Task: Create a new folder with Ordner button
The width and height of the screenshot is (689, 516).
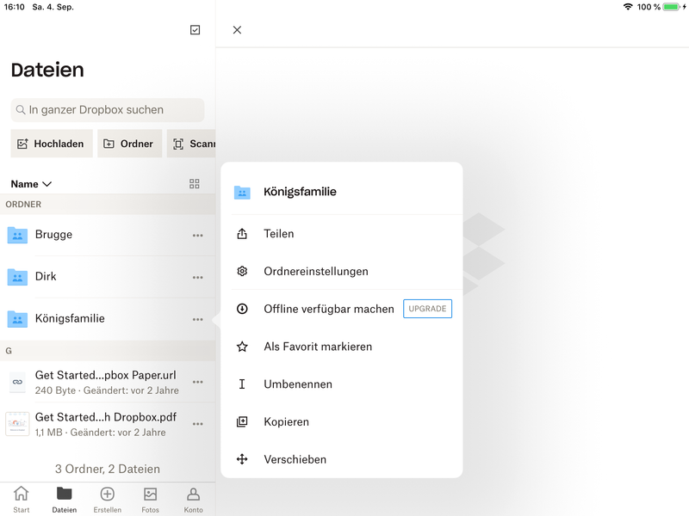Action: click(x=129, y=144)
